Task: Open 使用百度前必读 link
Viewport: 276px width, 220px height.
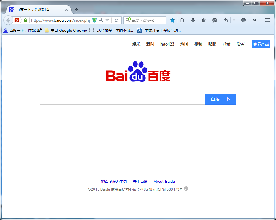Action: point(123,189)
